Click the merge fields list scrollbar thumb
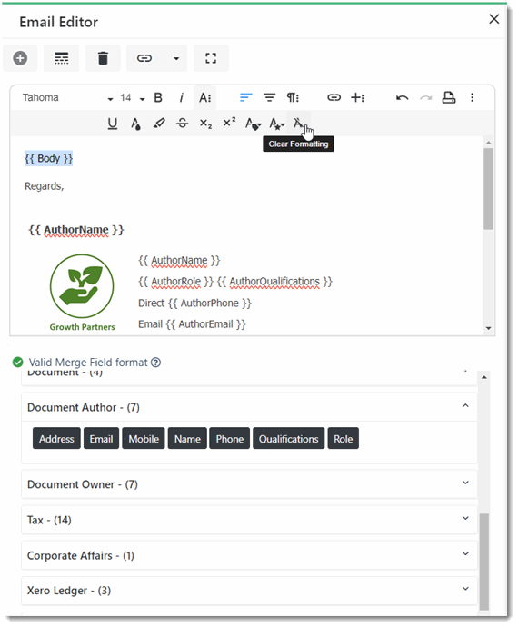The width and height of the screenshot is (518, 627). tap(484, 562)
